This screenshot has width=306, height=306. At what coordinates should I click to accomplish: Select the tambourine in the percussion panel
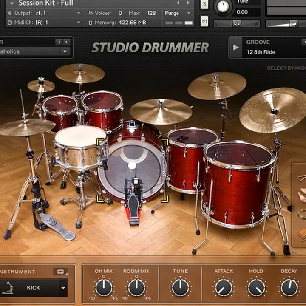tap(303, 214)
